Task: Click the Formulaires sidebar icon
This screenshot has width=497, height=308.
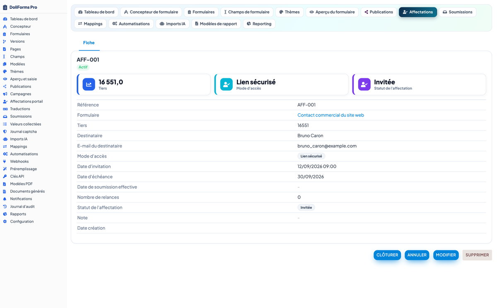Action: pos(5,34)
